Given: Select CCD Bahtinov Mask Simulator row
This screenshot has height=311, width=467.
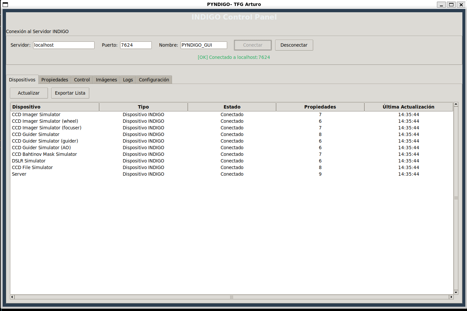Looking at the screenshot, I should (x=232, y=154).
